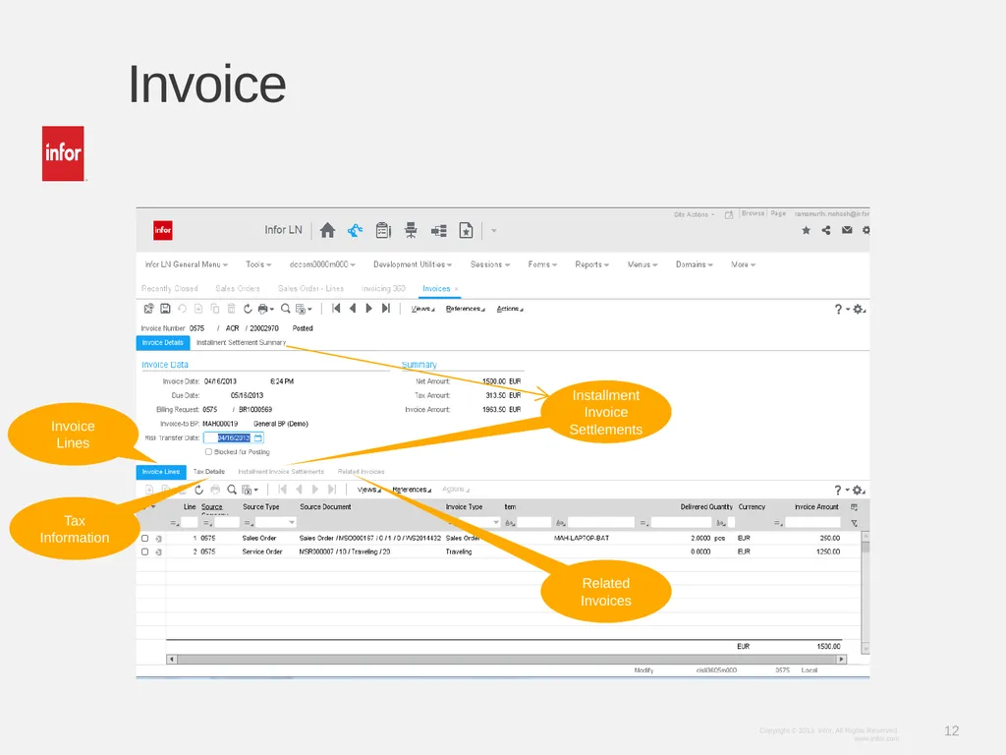Open the Installment Settlement Summary tab
1006x755 pixels.
coord(241,343)
